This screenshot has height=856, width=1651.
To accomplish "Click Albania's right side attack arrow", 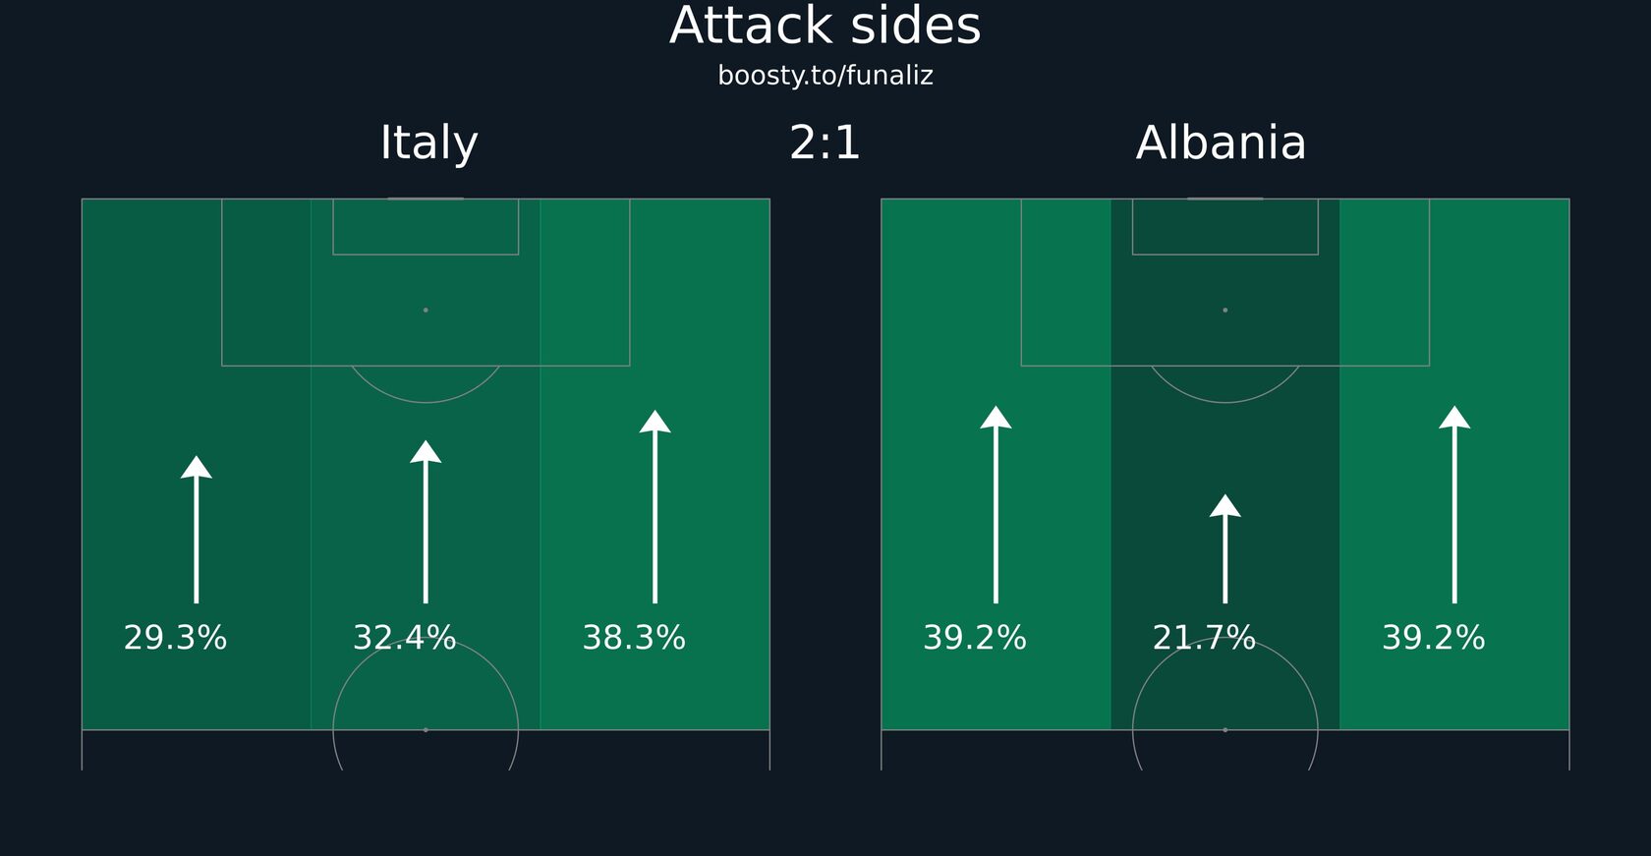I will 1454,504.
